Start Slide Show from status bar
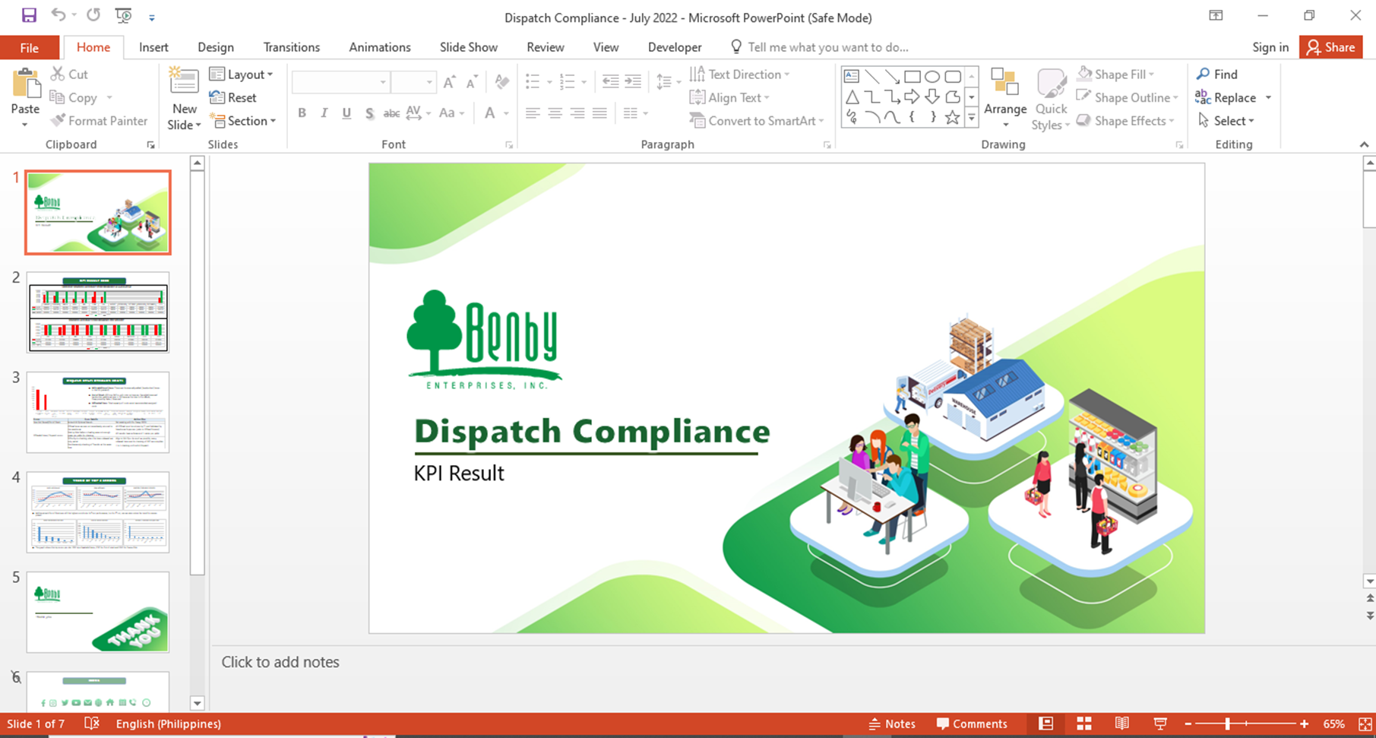This screenshot has width=1376, height=738. [x=1160, y=724]
